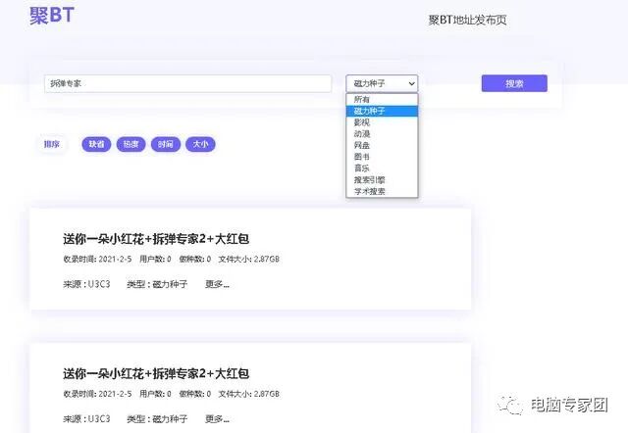Screen dimensions: 628x433
Task: Sort by 大小 pill button
Action: click(200, 144)
